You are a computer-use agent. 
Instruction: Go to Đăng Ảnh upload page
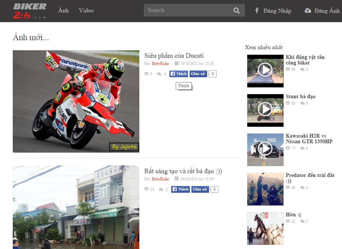point(327,11)
